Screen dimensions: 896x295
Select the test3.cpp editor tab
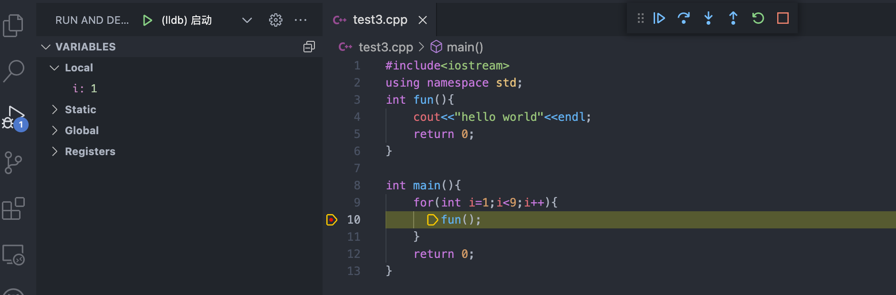pyautogui.click(x=380, y=20)
